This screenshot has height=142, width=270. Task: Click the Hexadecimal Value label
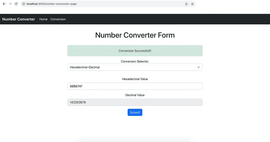coord(135,79)
